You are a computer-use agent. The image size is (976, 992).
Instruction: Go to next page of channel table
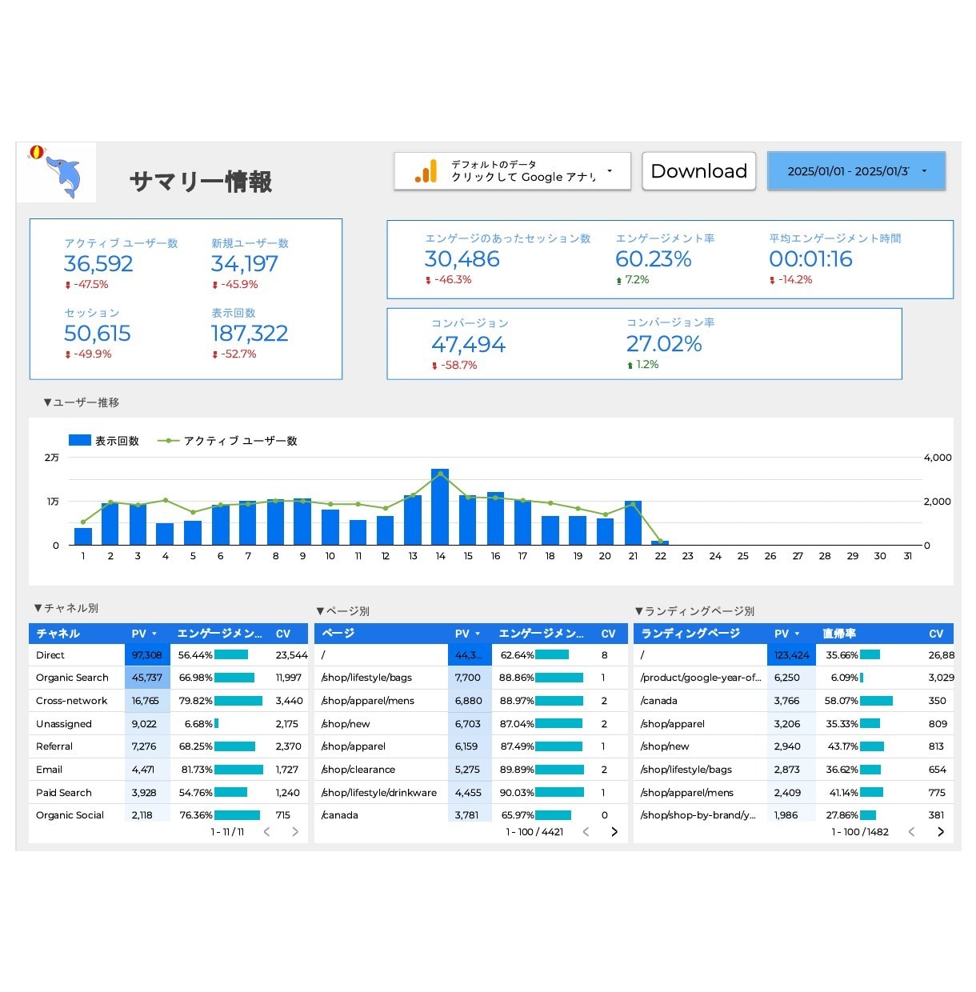coord(295,832)
